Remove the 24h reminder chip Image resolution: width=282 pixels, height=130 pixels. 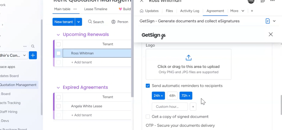(162, 96)
